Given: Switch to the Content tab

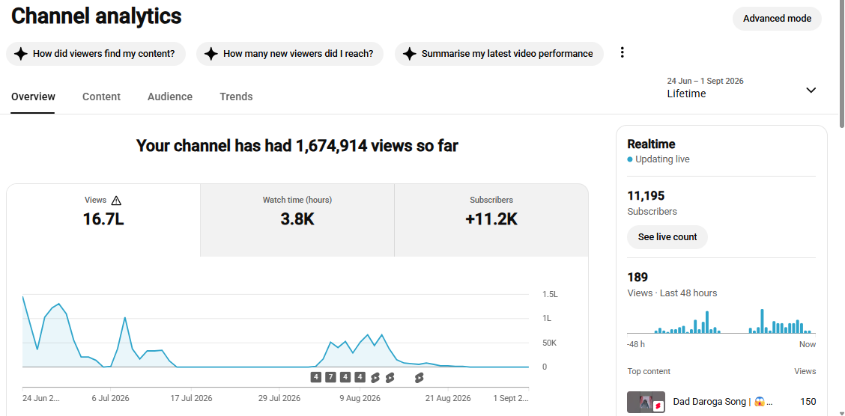Looking at the screenshot, I should click(101, 97).
